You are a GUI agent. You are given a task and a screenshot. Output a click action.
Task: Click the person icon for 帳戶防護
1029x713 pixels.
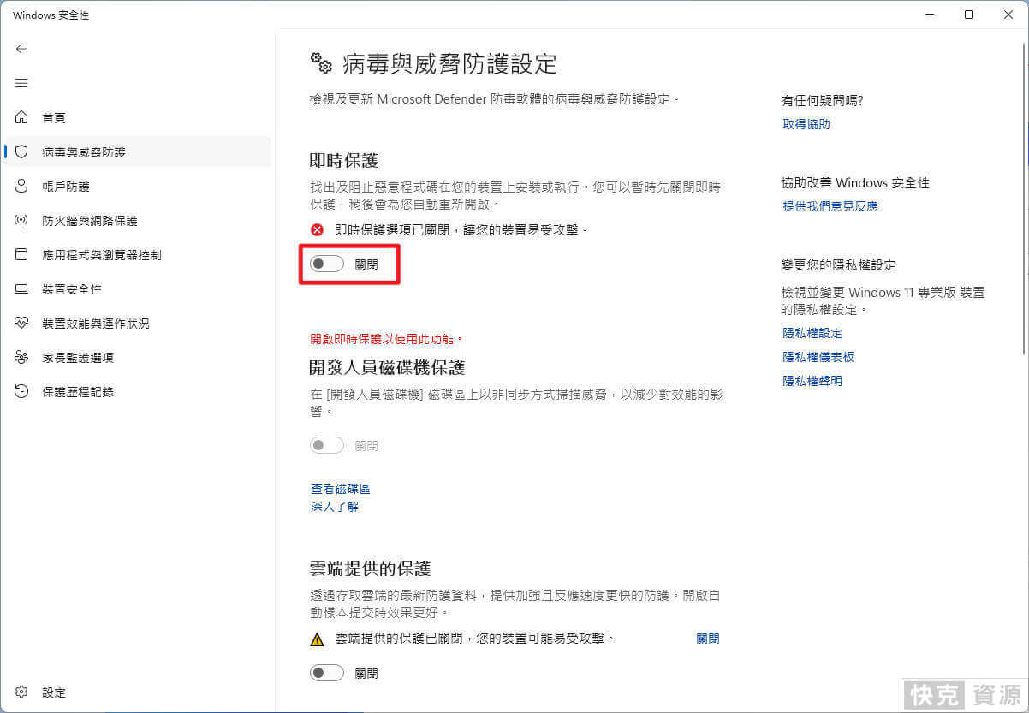coord(22,186)
